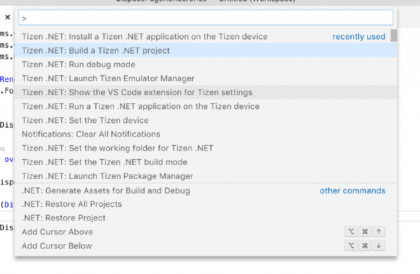Launch Tizen Package Manager command
This screenshot has height=274, width=420.
tap(206, 176)
